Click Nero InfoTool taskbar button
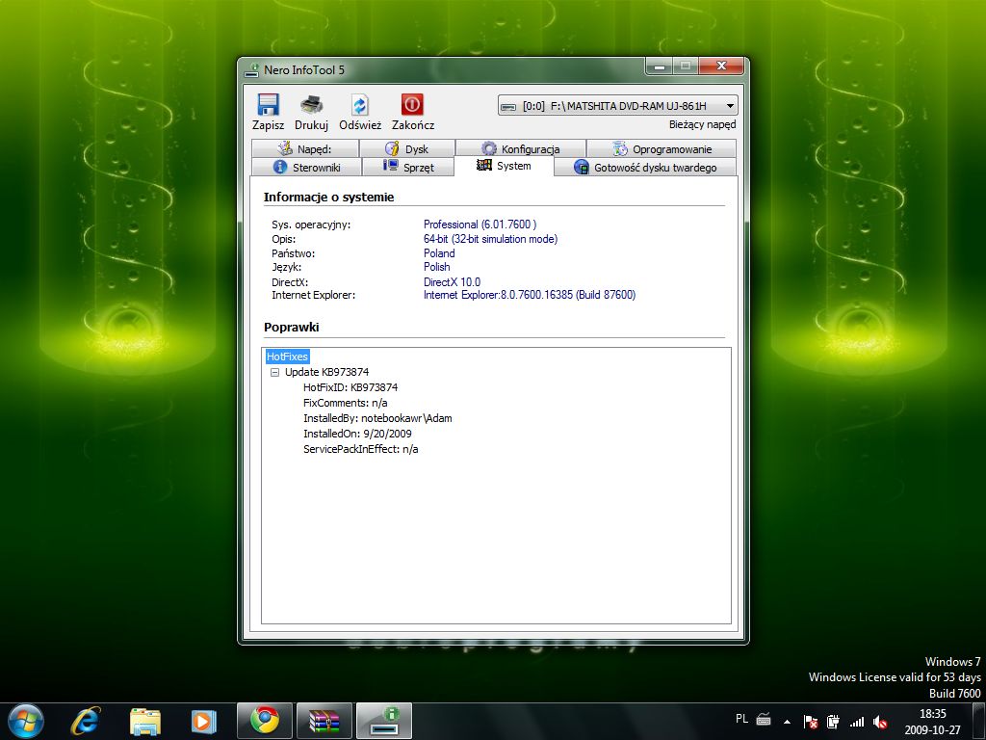Viewport: 986px width, 740px height. 384,721
